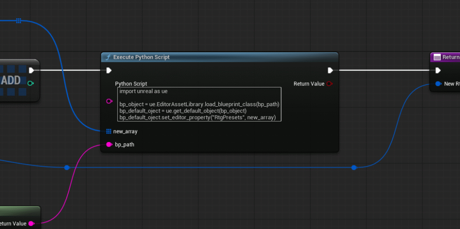The height and width of the screenshot is (229, 460).
Task: Select the hollow magenta Python Script input pin
Action: 109,102
